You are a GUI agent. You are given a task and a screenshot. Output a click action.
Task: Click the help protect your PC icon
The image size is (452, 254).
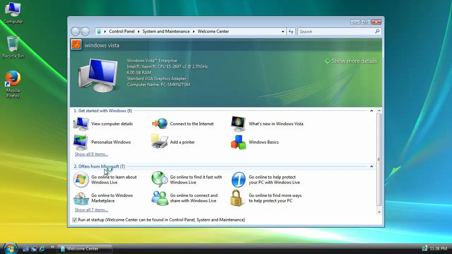click(238, 180)
